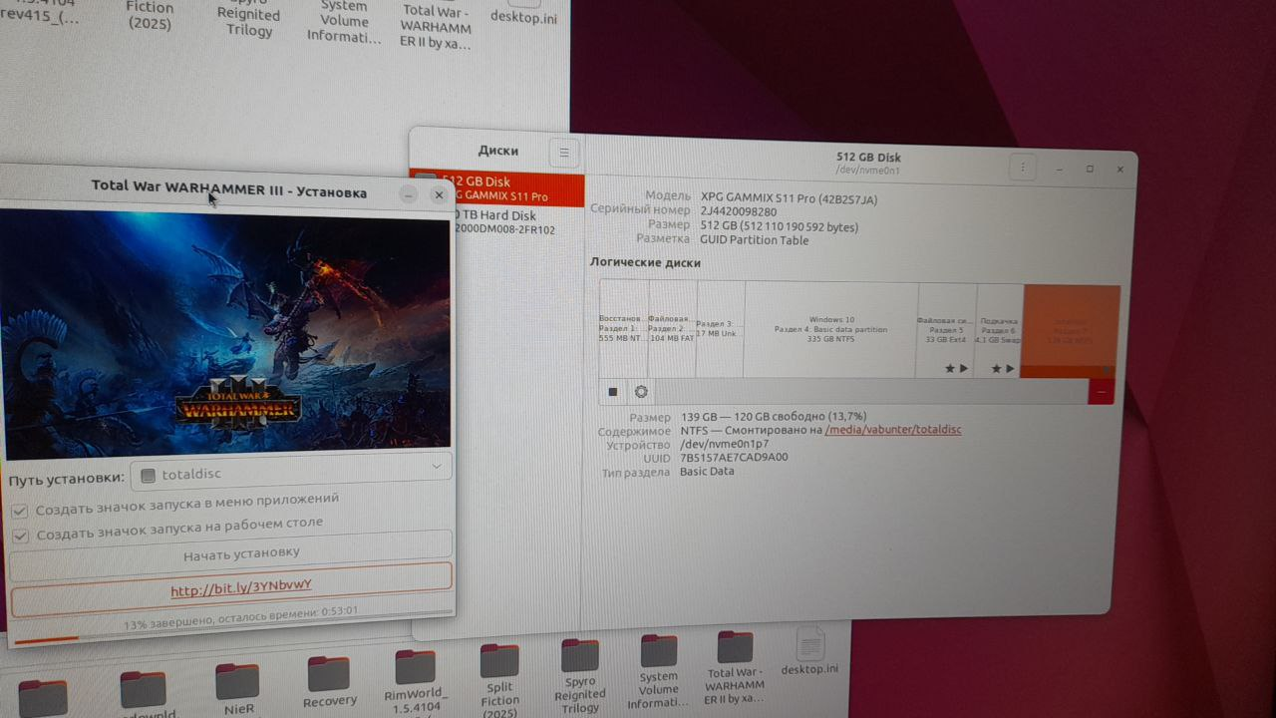Select partition 2 104 MB FAT volume
The height and width of the screenshot is (718, 1276).
pos(672,331)
